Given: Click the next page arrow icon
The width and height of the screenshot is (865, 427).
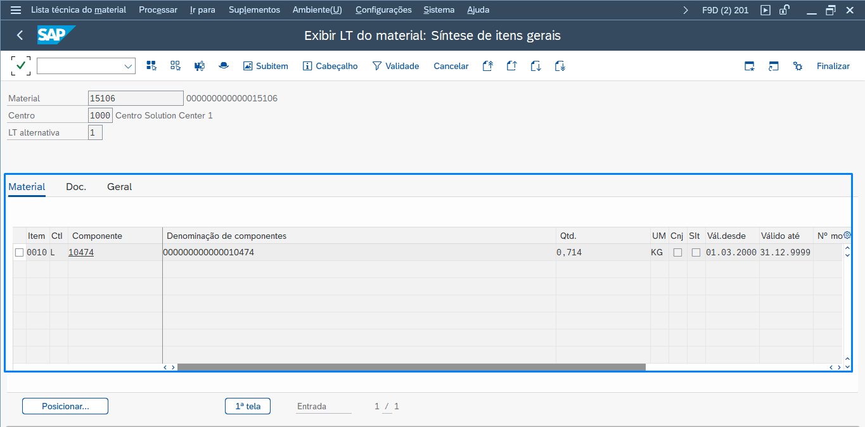Looking at the screenshot, I should coord(535,66).
